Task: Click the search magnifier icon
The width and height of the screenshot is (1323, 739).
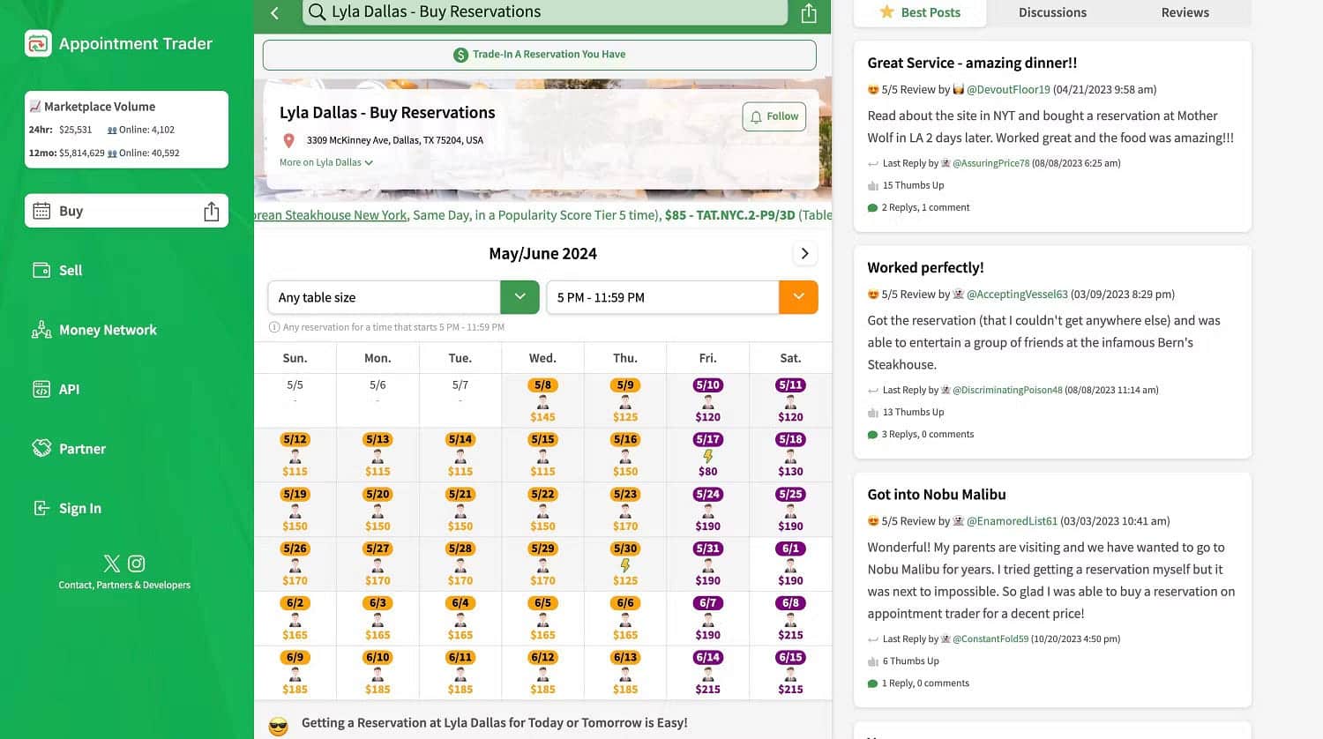Action: [x=317, y=11]
